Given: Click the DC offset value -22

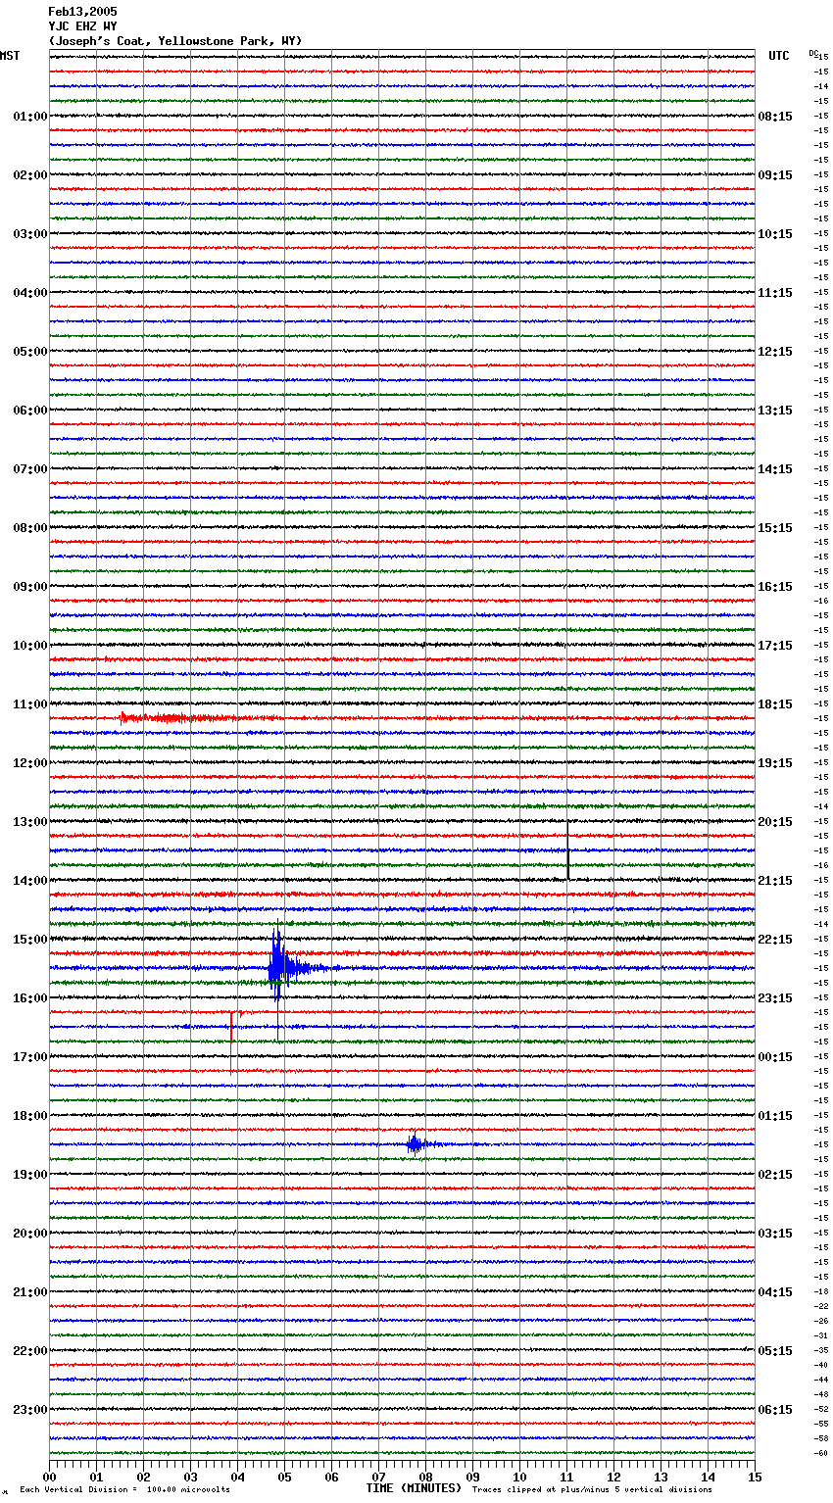Looking at the screenshot, I should (x=820, y=1306).
